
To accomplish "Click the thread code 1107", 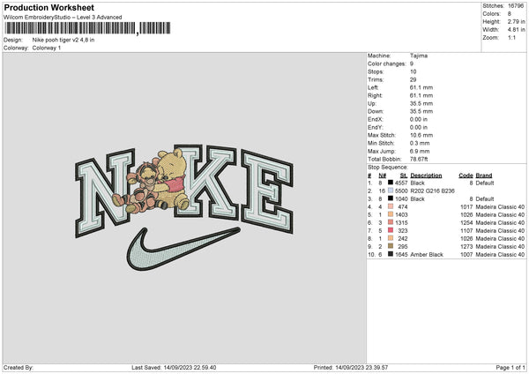I will point(466,230).
